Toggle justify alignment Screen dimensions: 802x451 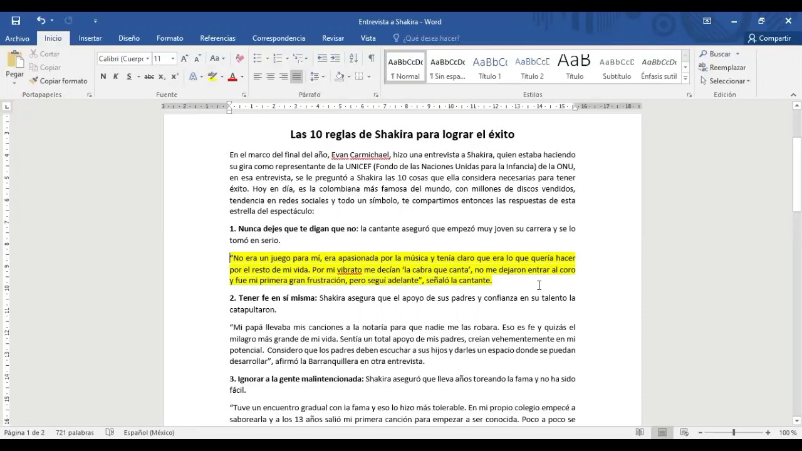coord(297,76)
